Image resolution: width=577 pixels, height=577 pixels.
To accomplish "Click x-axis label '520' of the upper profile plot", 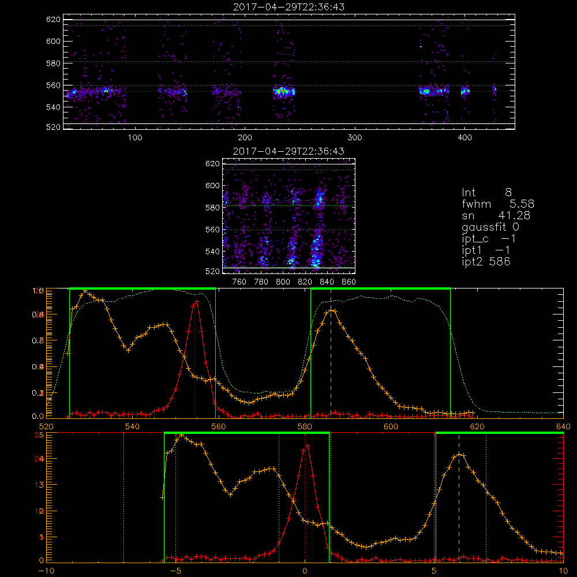I will pyautogui.click(x=46, y=426).
